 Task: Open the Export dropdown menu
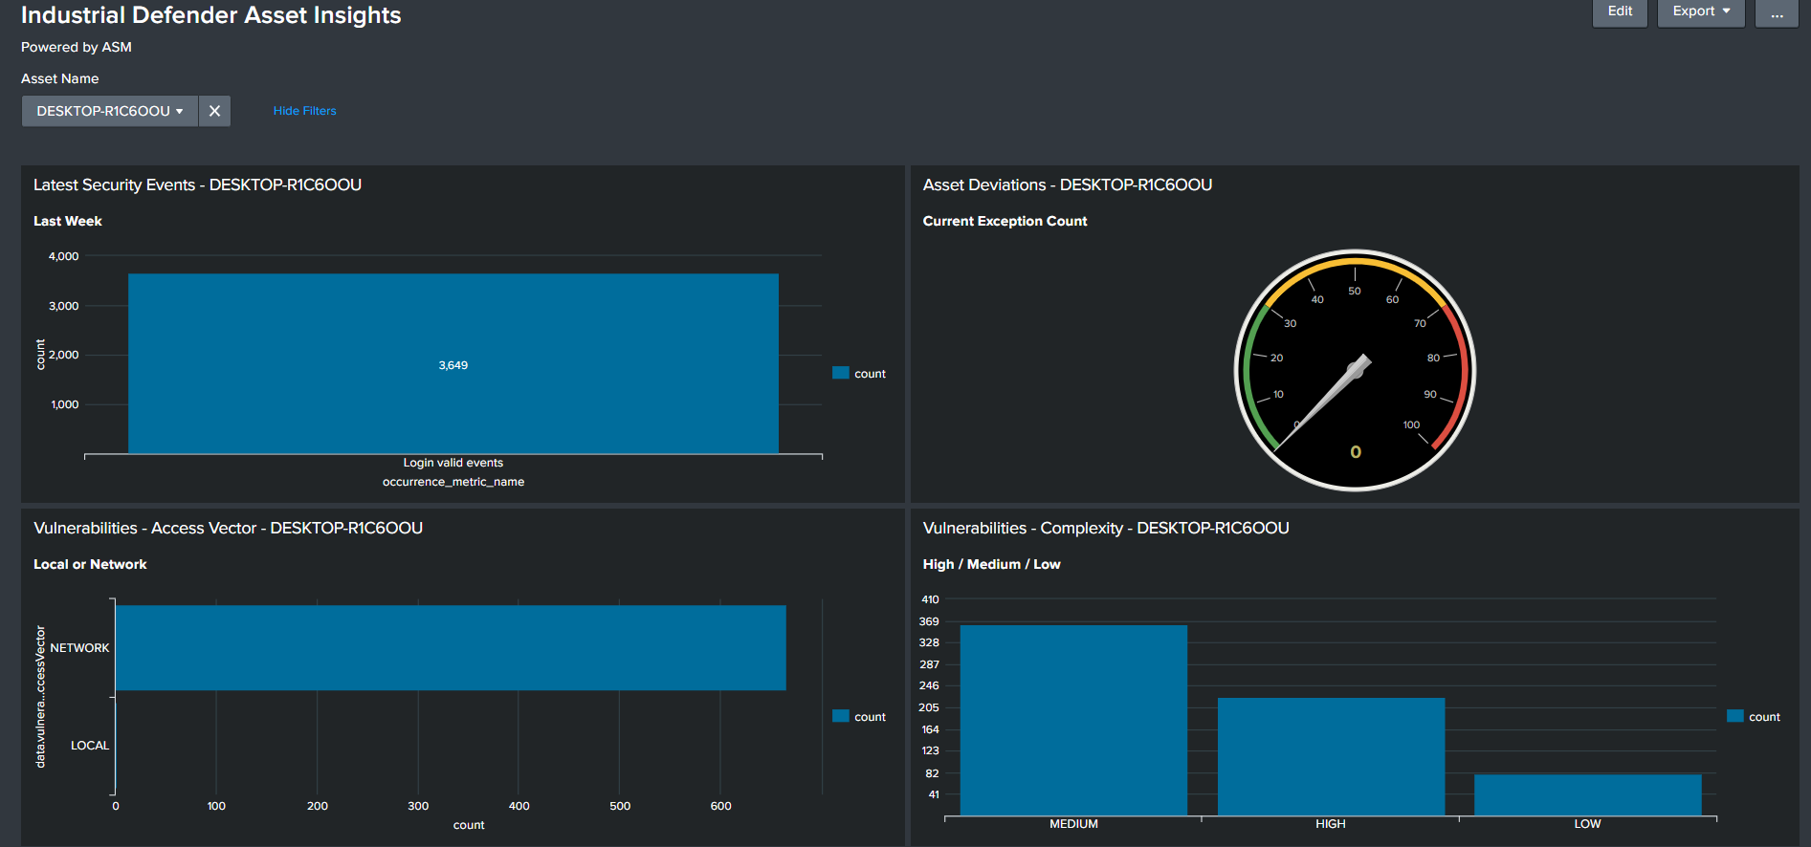click(x=1701, y=12)
